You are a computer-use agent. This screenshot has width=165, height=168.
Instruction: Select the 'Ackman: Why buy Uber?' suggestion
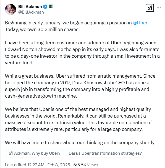point(34,153)
